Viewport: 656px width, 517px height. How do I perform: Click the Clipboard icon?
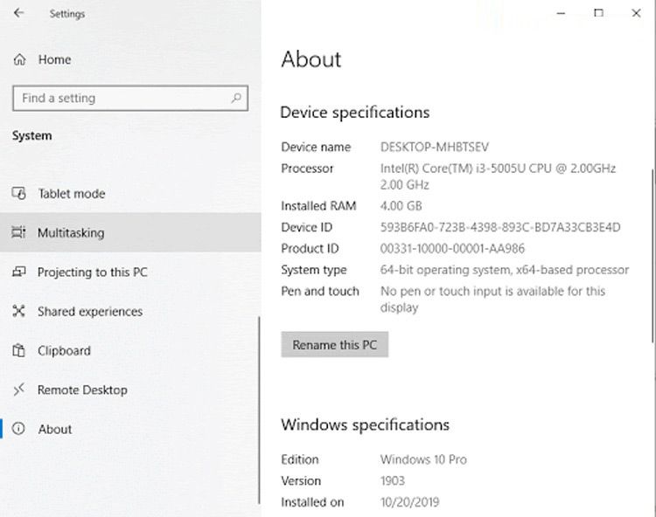coord(19,350)
